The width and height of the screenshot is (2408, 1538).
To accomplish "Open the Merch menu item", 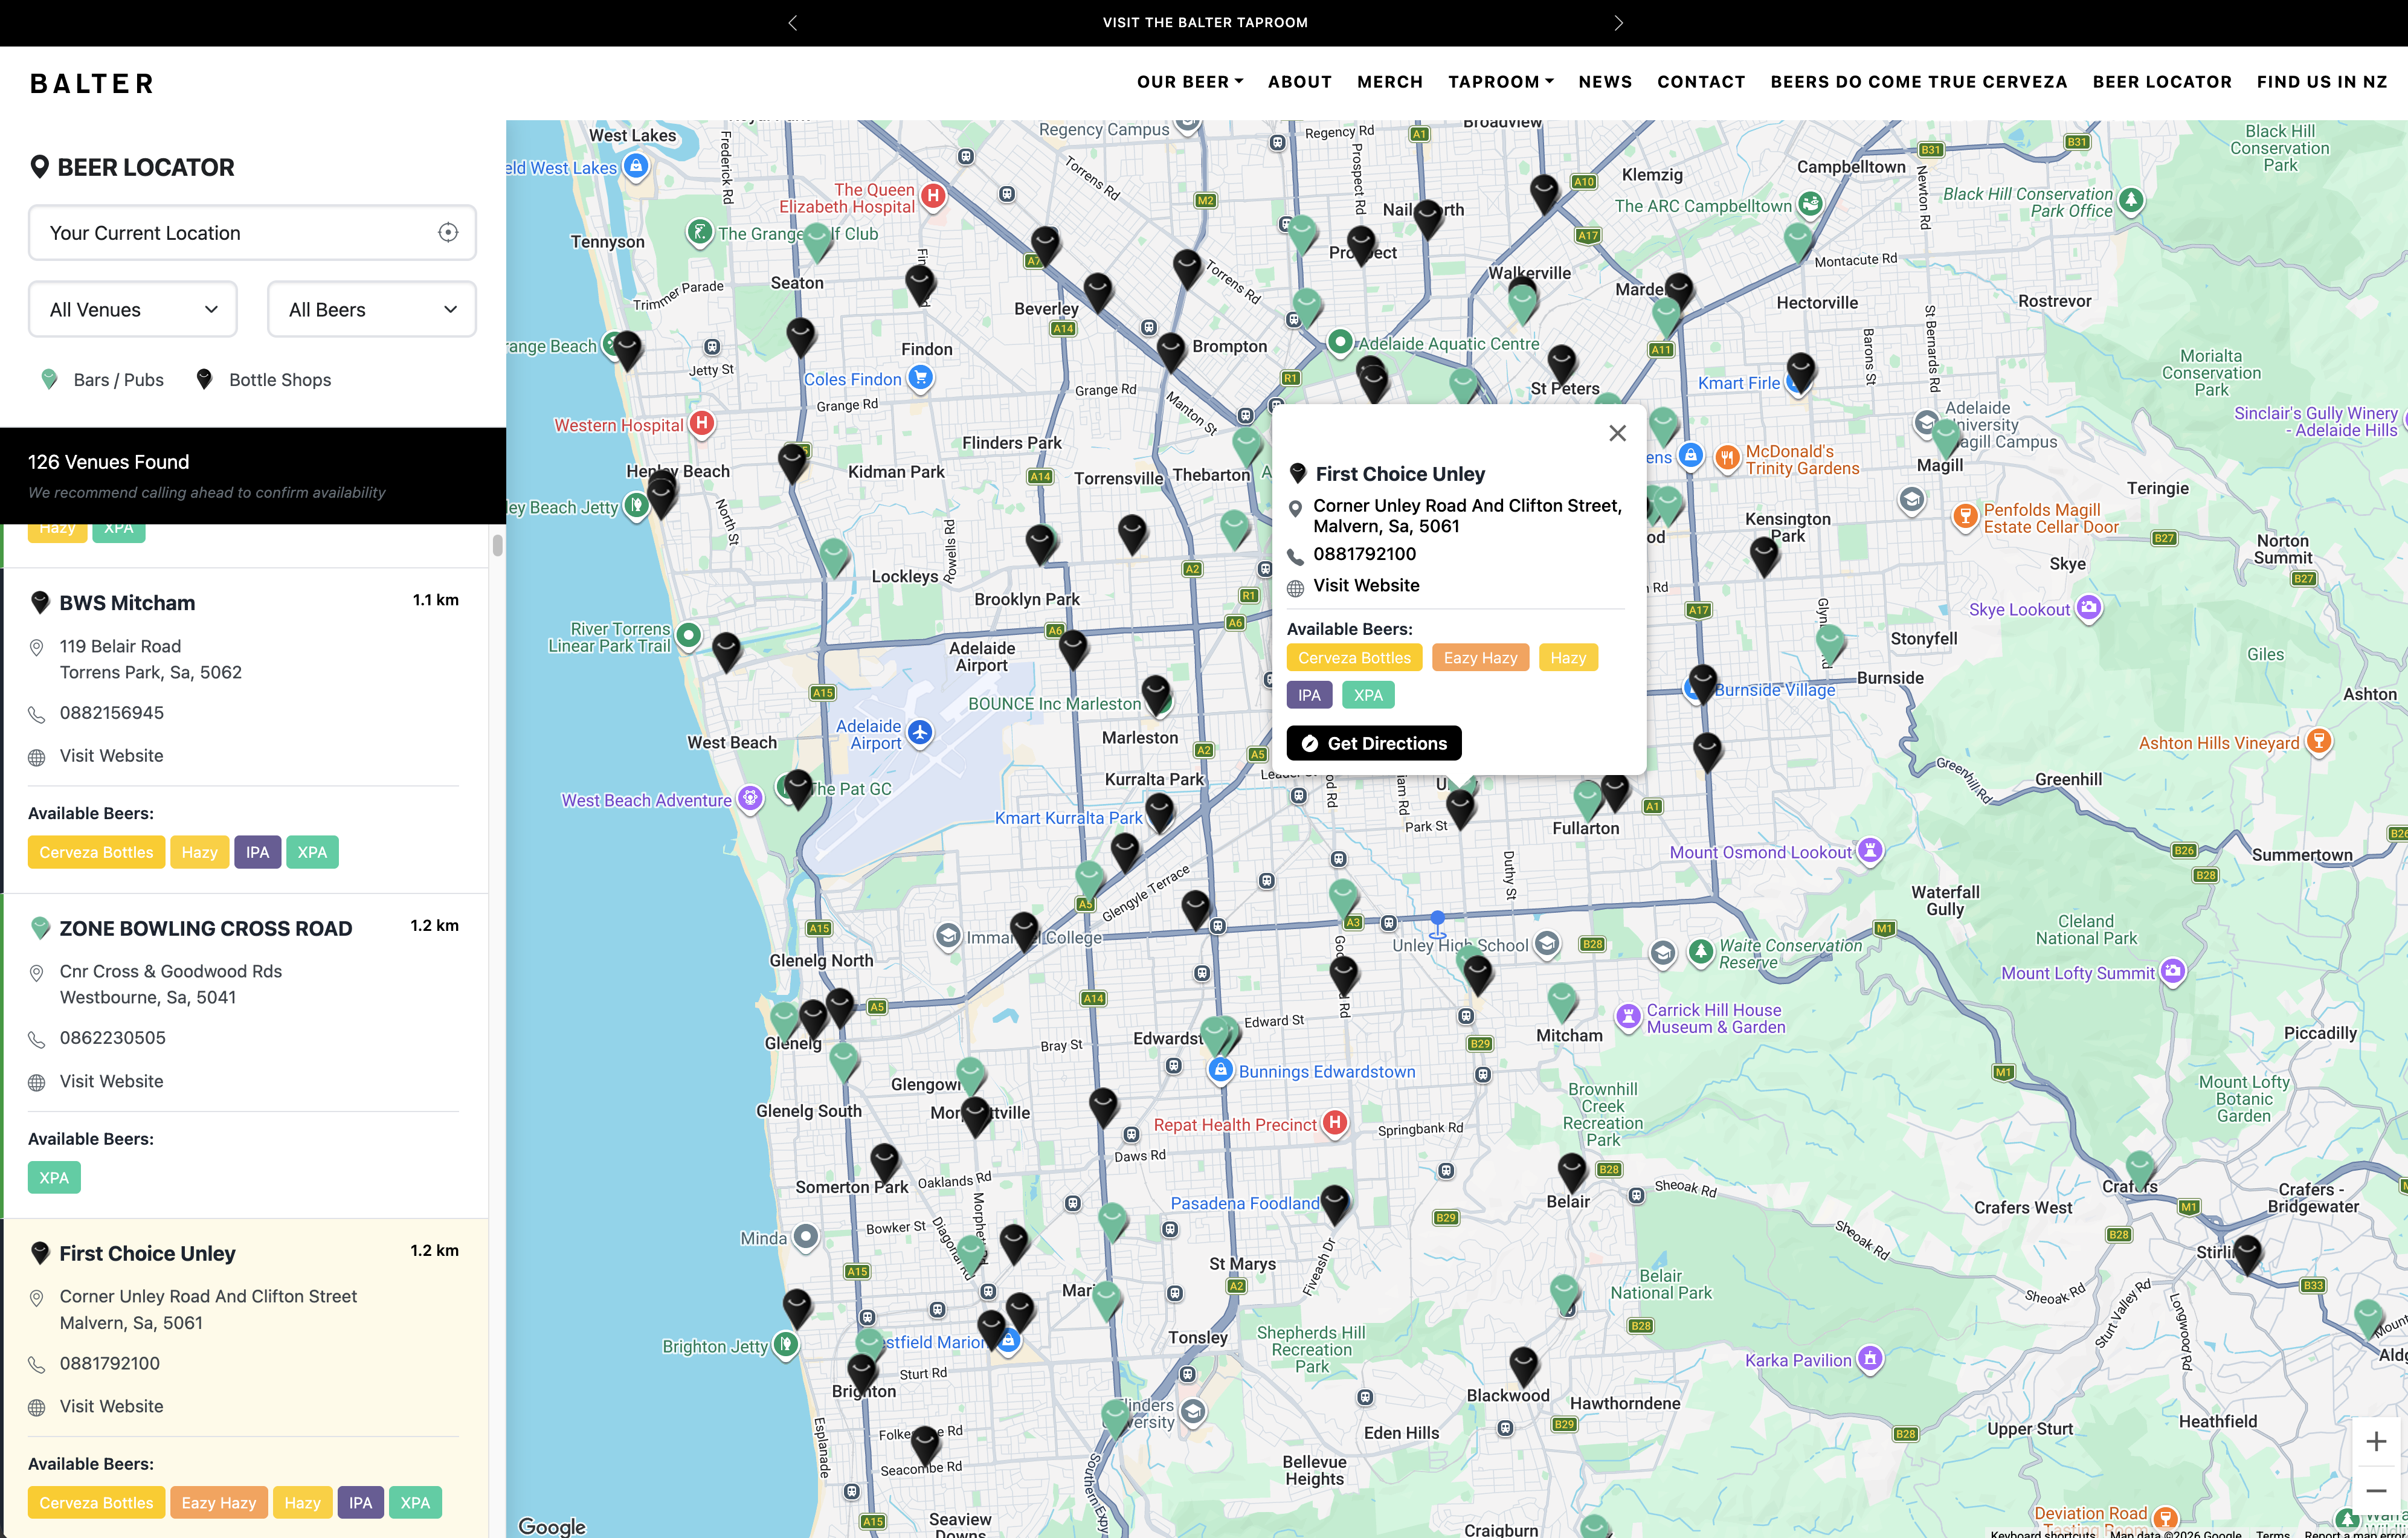I will 1390,82.
